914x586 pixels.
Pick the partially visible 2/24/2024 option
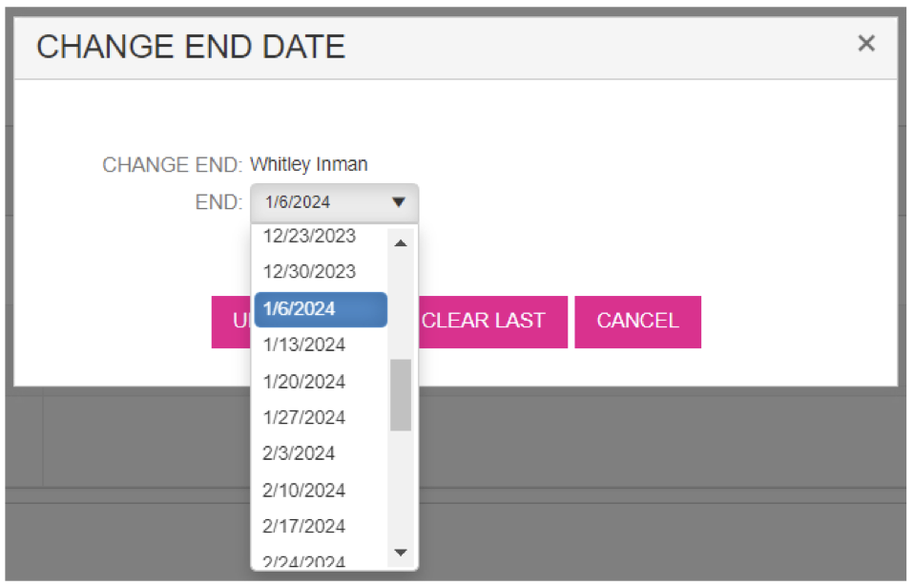point(303,561)
